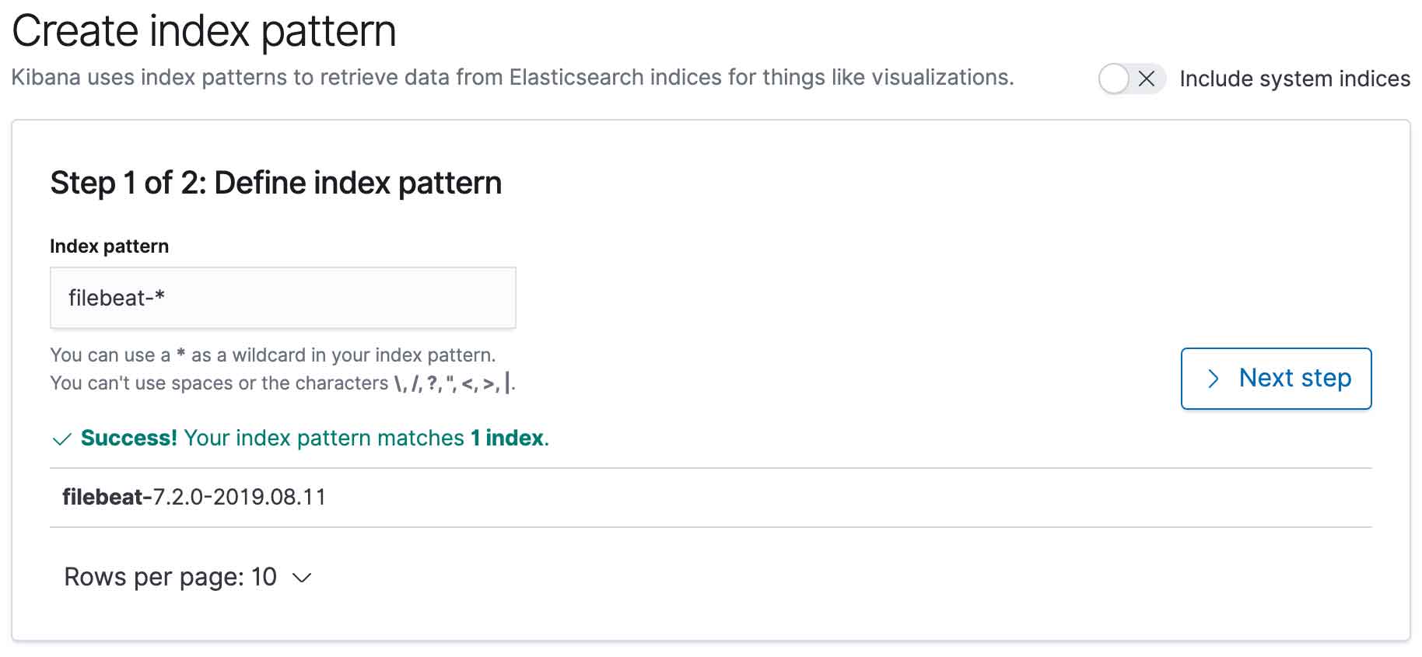The image size is (1422, 657).
Task: Click the green success checkmark icon
Action: click(61, 439)
